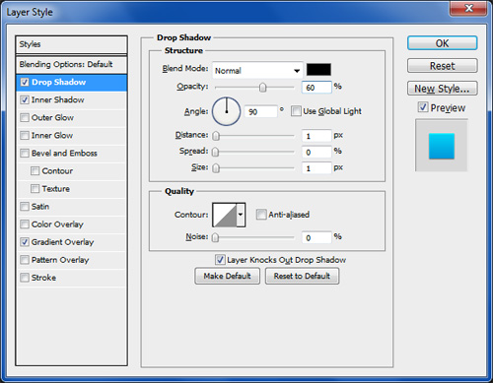
Task: Turn off the Preview checkbox
Action: pos(423,107)
